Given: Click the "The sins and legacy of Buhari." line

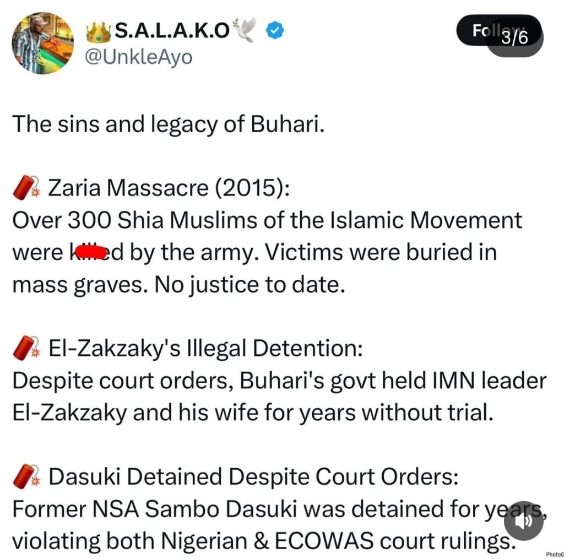Looking at the screenshot, I should [167, 124].
